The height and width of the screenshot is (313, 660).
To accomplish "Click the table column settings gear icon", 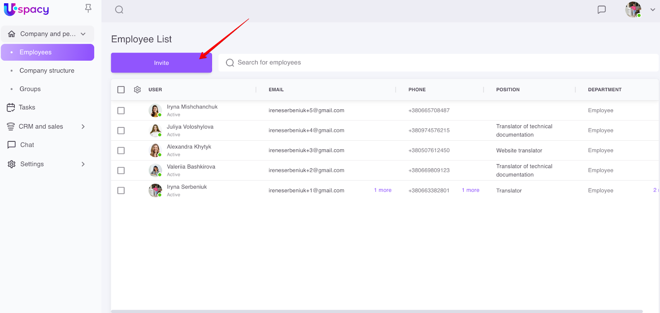I will [137, 89].
